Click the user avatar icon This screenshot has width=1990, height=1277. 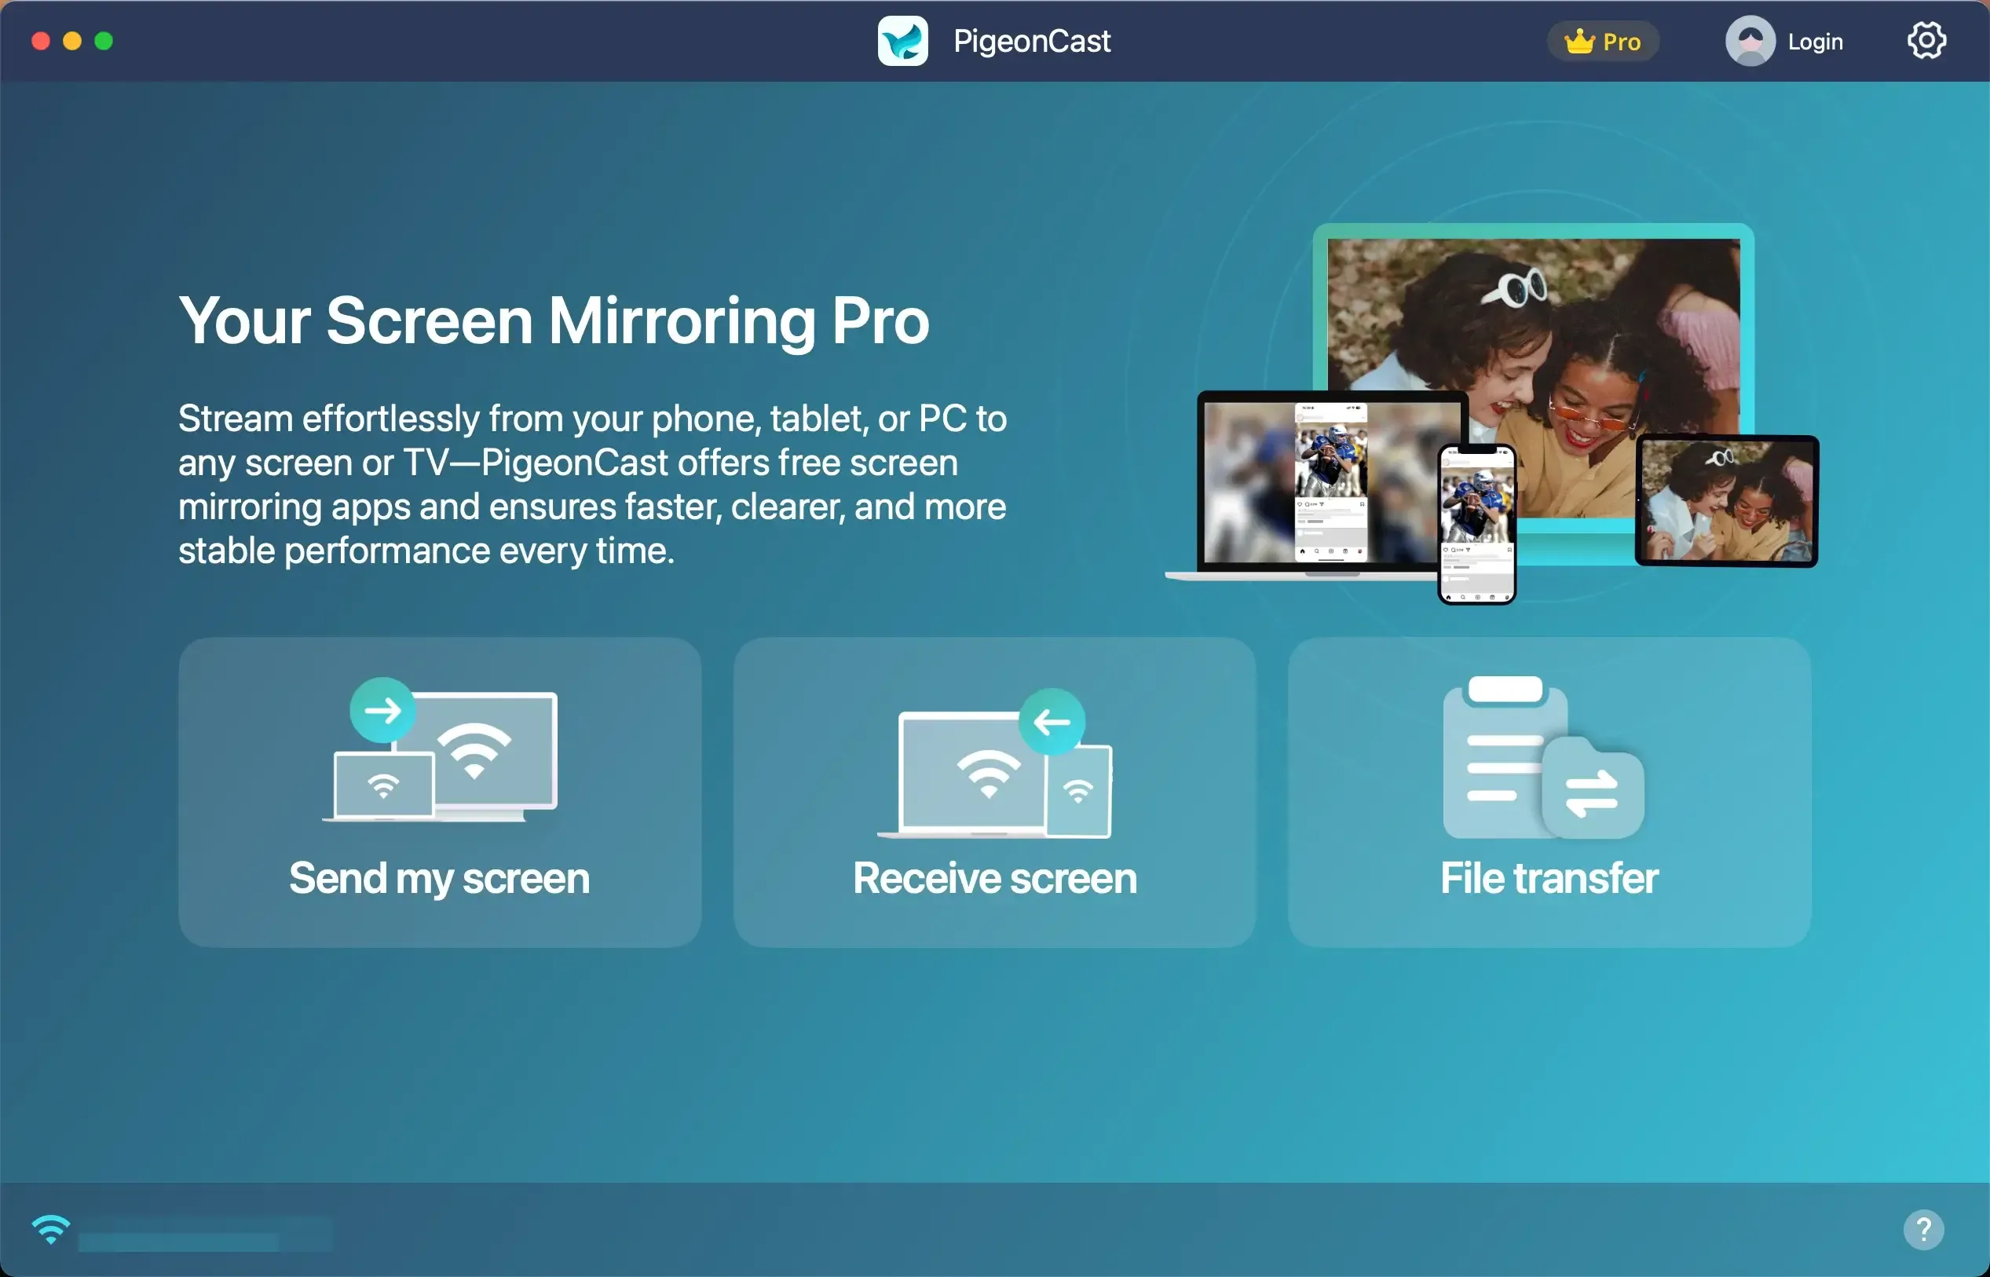[x=1750, y=41]
